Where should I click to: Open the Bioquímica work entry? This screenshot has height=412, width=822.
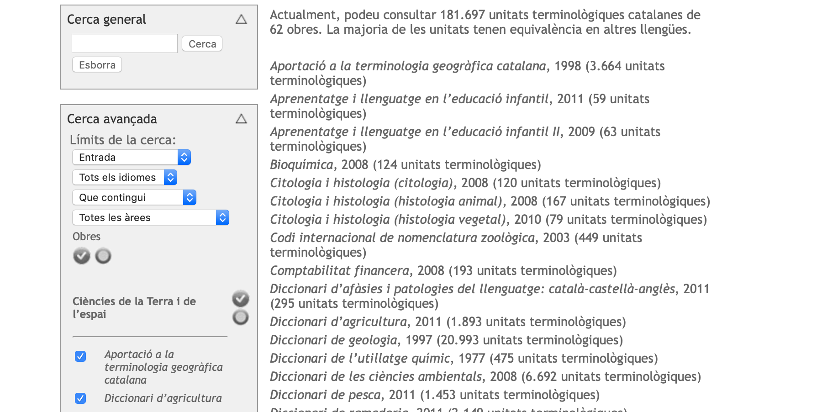pos(302,164)
